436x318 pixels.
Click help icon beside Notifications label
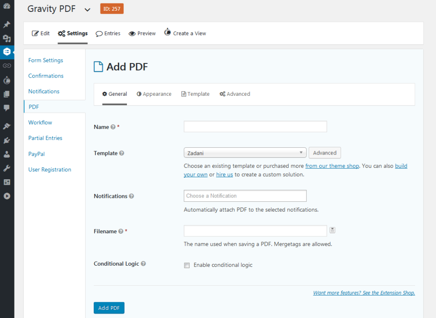[132, 196]
